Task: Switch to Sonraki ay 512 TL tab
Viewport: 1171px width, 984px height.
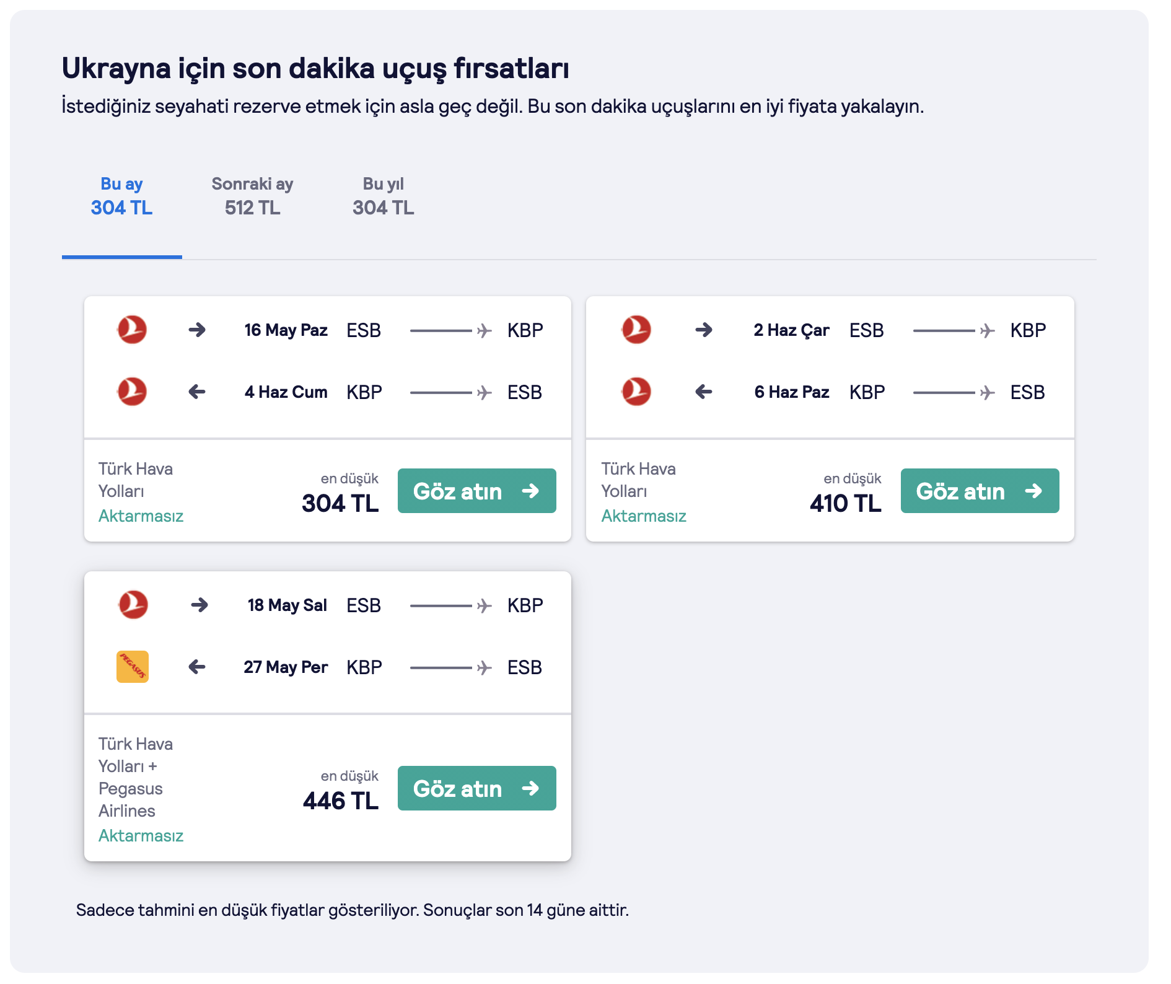Action: (252, 196)
